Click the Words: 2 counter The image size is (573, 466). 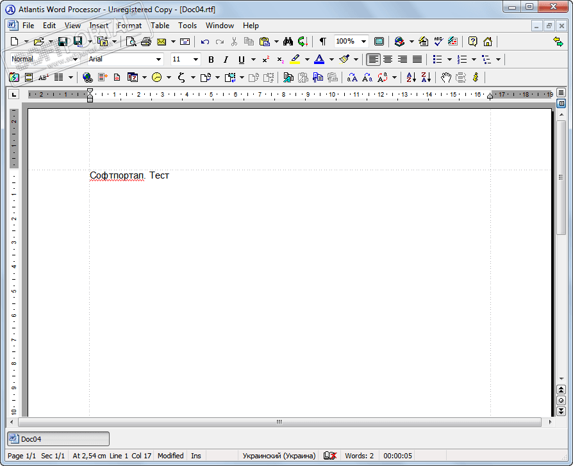coord(359,456)
